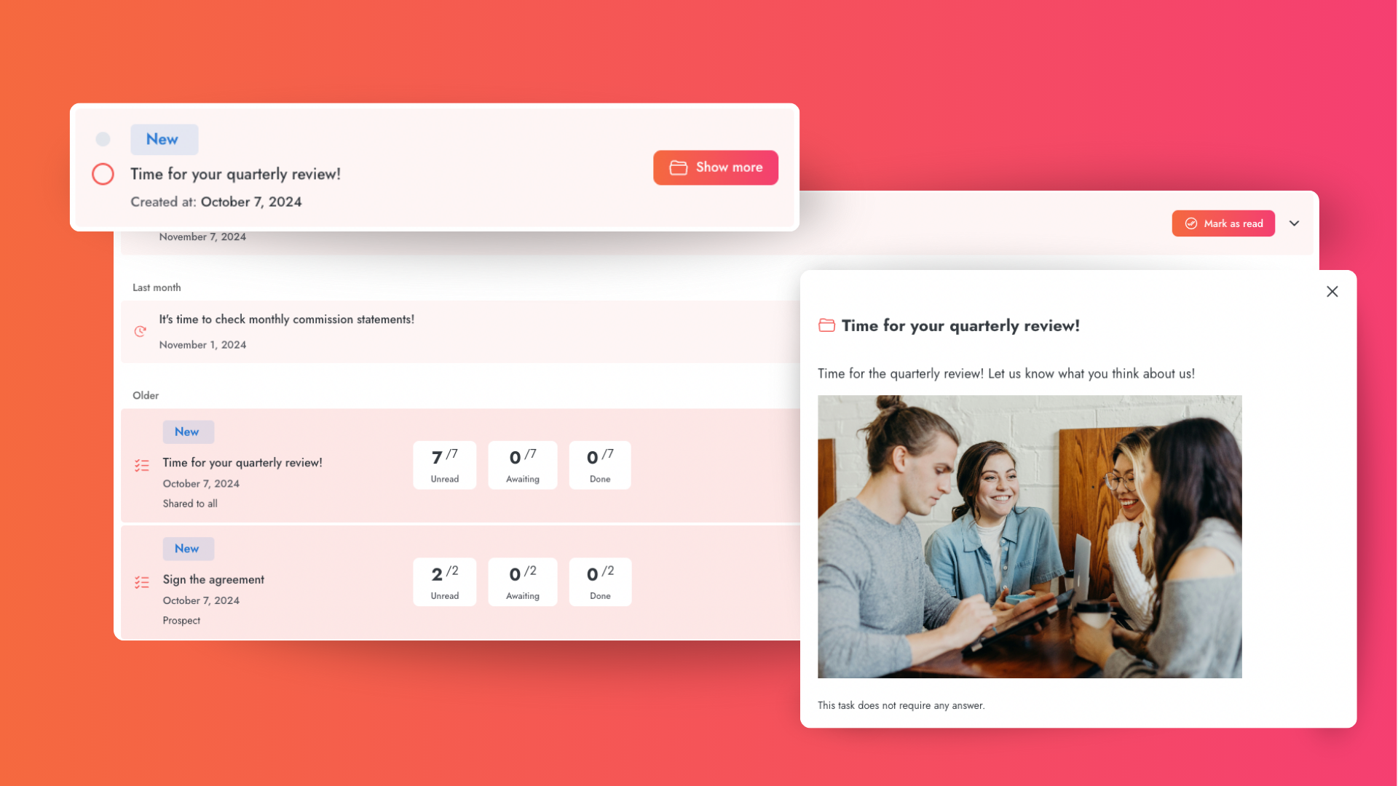Expand the Older notifications section

[x=145, y=394]
